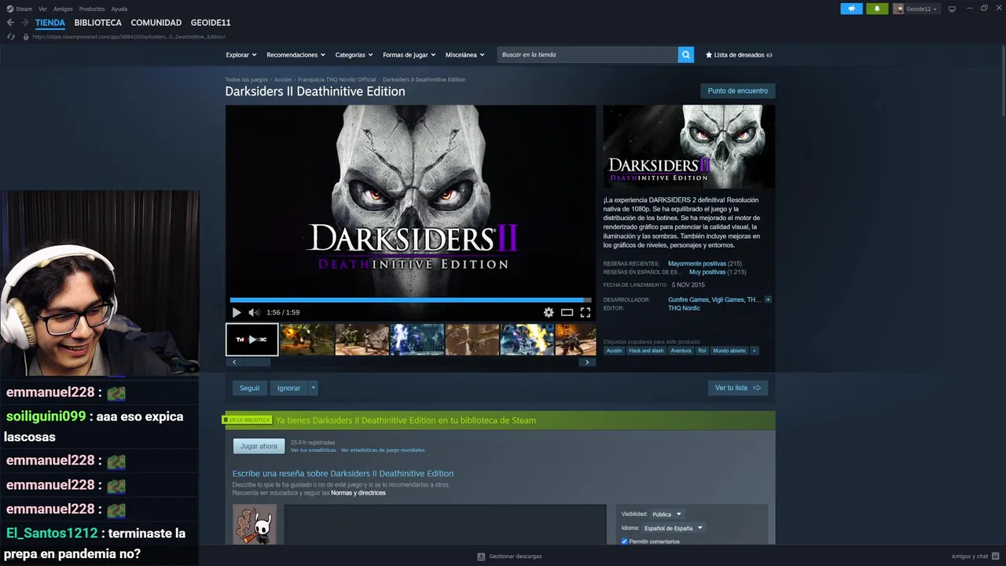Click the review text area
Viewport: 1006px width, 566px height.
coord(445,524)
